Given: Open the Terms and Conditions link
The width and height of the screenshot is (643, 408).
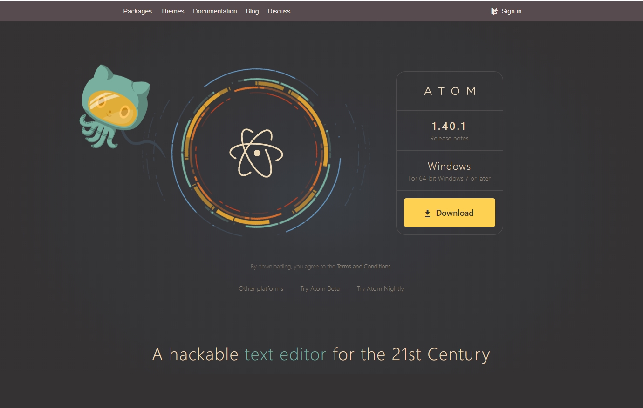Looking at the screenshot, I should pos(364,267).
